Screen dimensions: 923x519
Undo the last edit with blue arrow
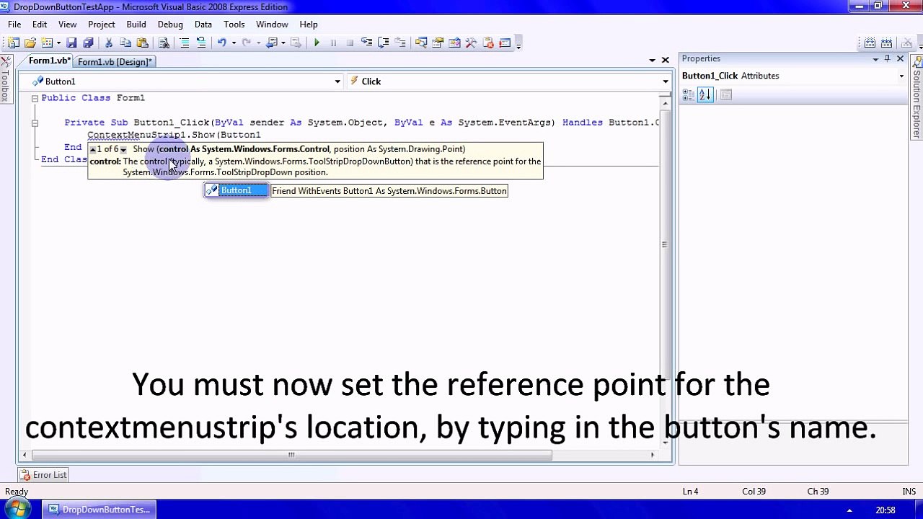click(221, 43)
